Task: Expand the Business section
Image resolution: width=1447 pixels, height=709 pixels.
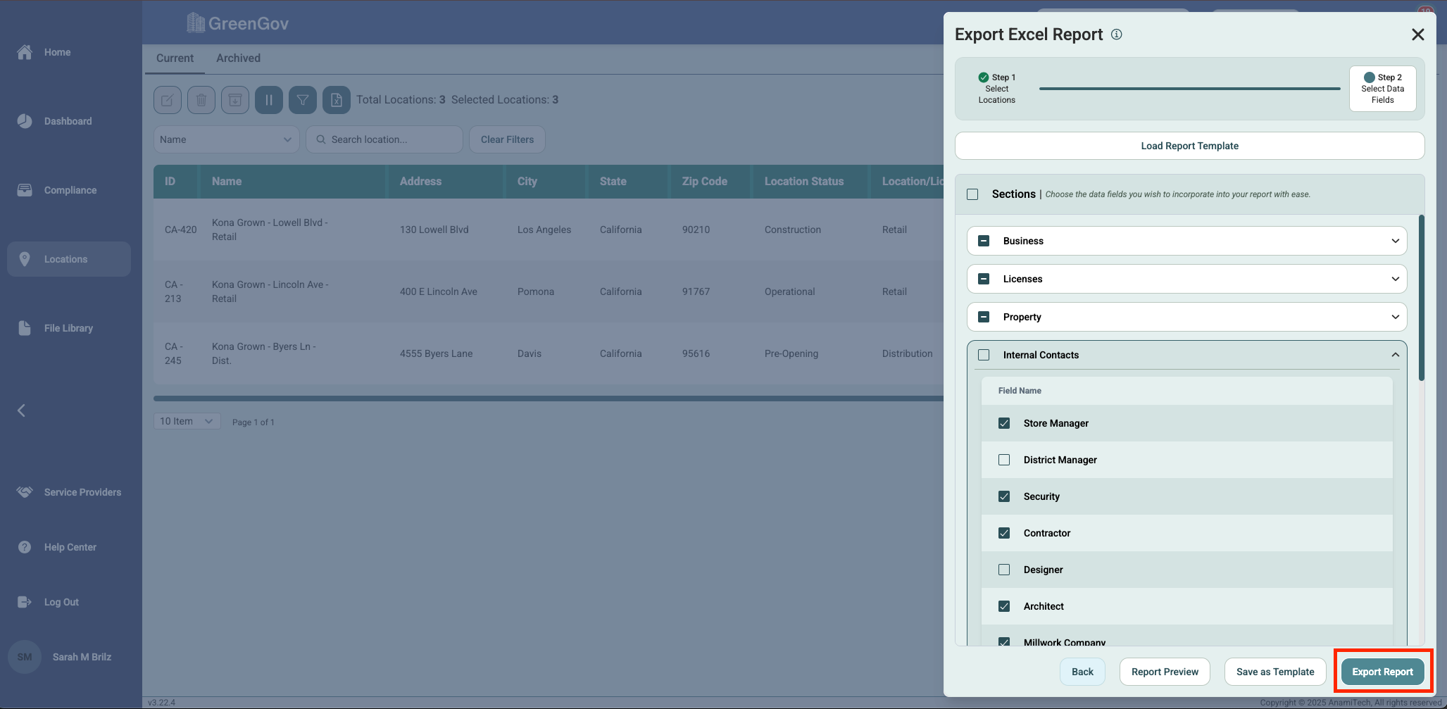Action: tap(1395, 241)
